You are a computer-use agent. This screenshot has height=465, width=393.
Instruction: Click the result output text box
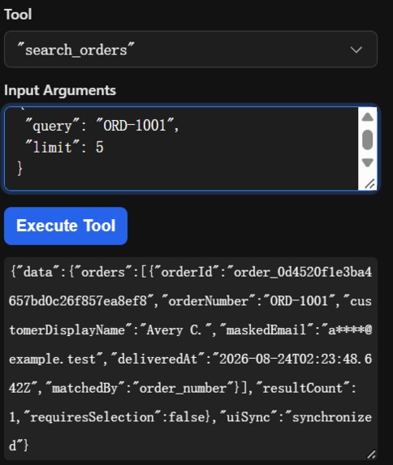tap(191, 359)
